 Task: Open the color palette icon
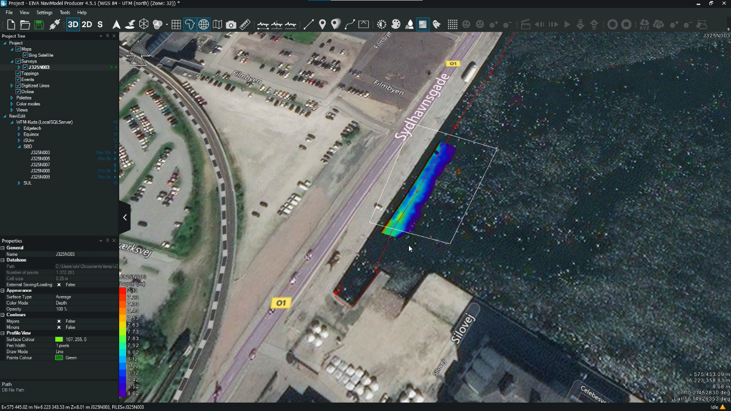click(396, 24)
